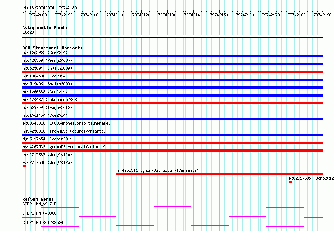This screenshot has height=231, width=334.
Task: Click ruler position 79742140
Action: [x=193, y=15]
